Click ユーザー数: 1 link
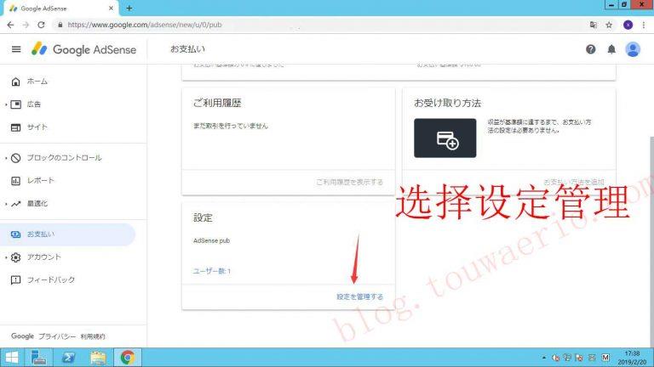654x367 pixels. tap(211, 271)
